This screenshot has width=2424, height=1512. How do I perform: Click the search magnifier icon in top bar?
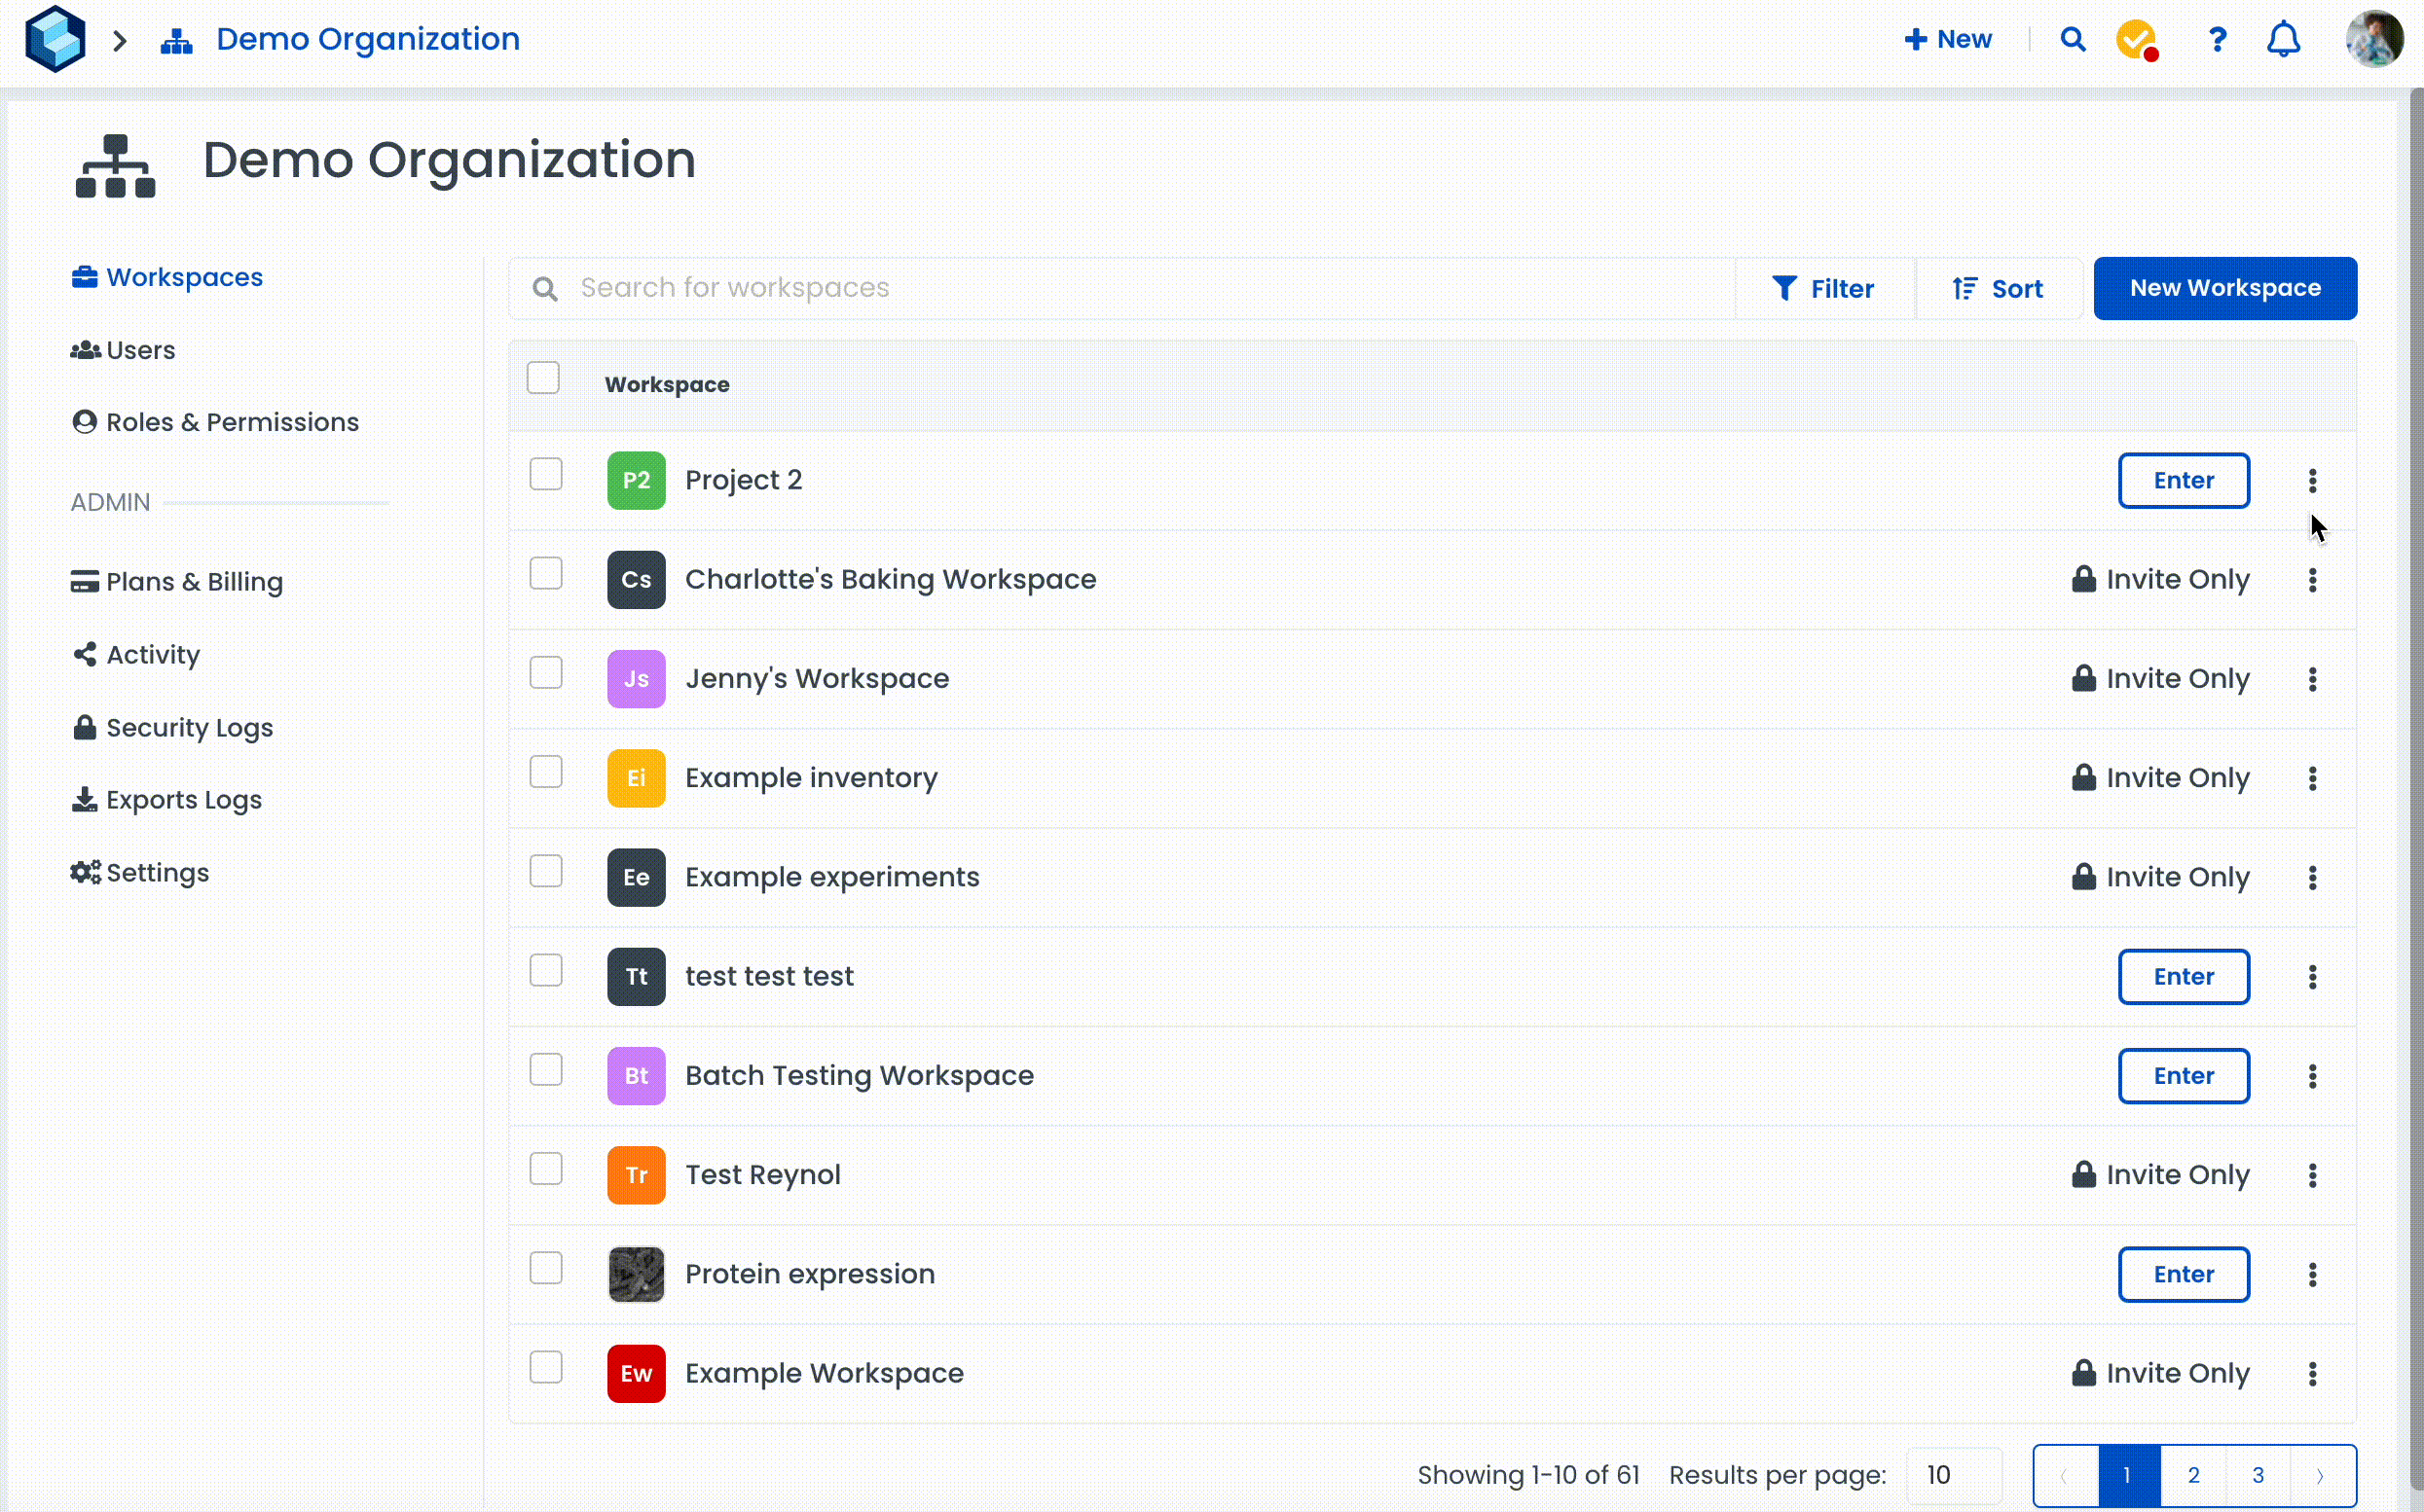tap(2073, 39)
